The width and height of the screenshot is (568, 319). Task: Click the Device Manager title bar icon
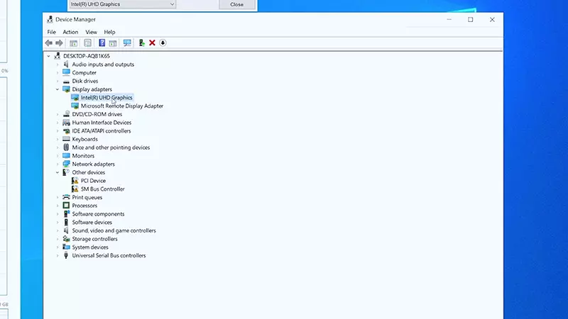(x=50, y=20)
